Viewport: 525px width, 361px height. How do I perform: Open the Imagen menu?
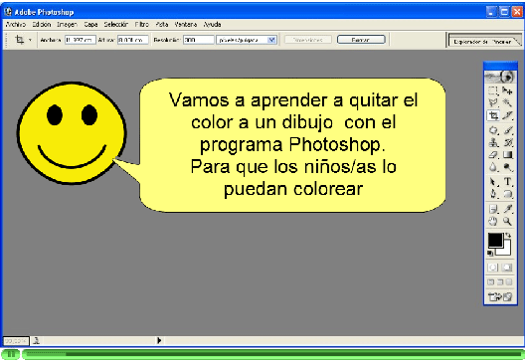(67, 25)
